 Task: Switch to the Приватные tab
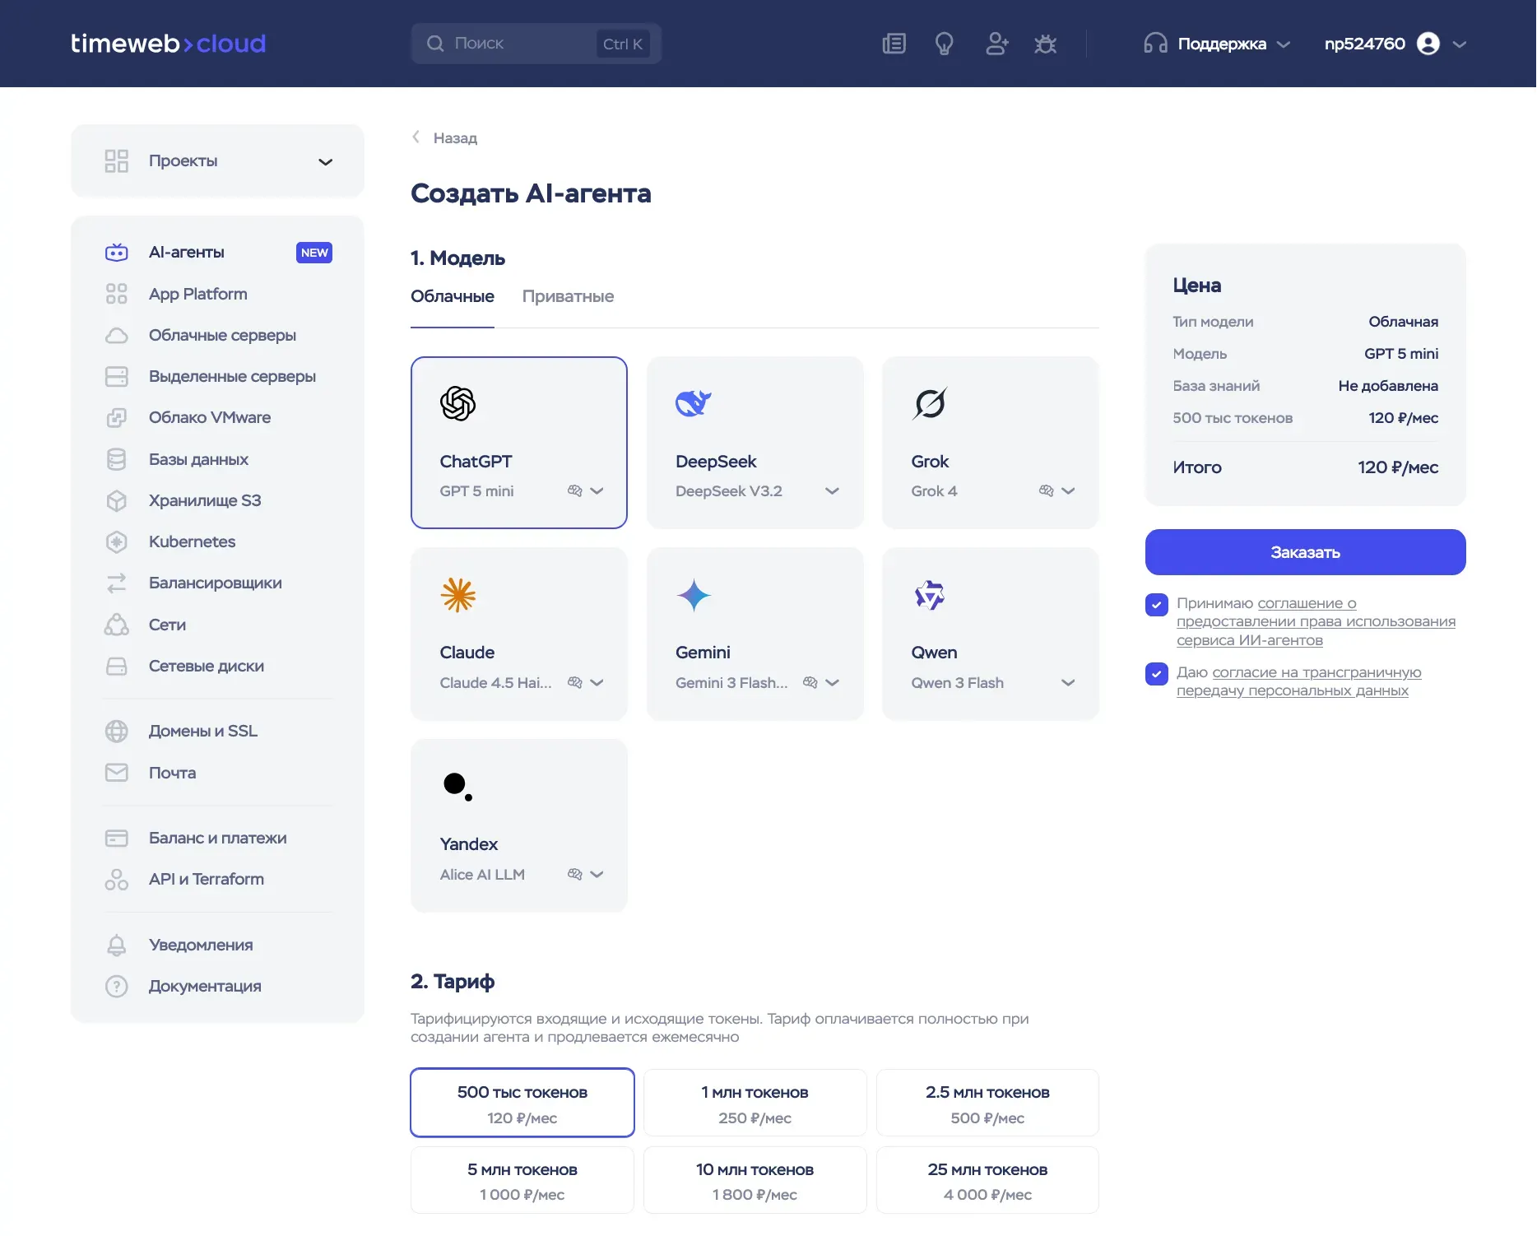point(568,296)
